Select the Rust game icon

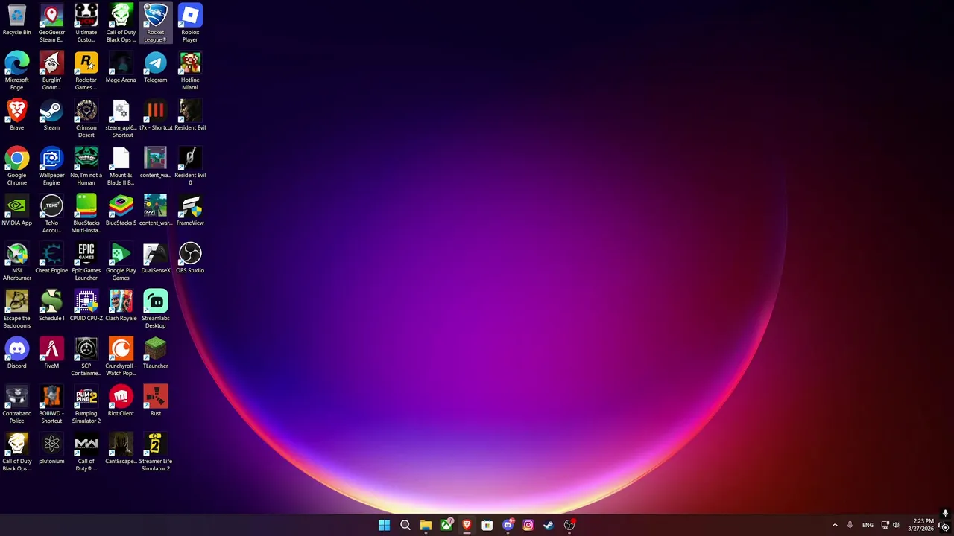[x=155, y=401]
